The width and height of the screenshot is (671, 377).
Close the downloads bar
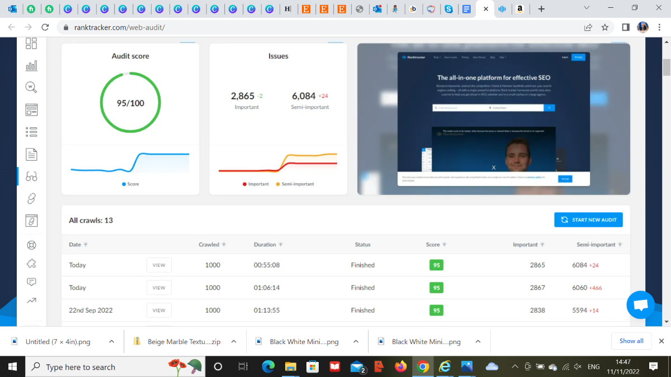point(661,341)
